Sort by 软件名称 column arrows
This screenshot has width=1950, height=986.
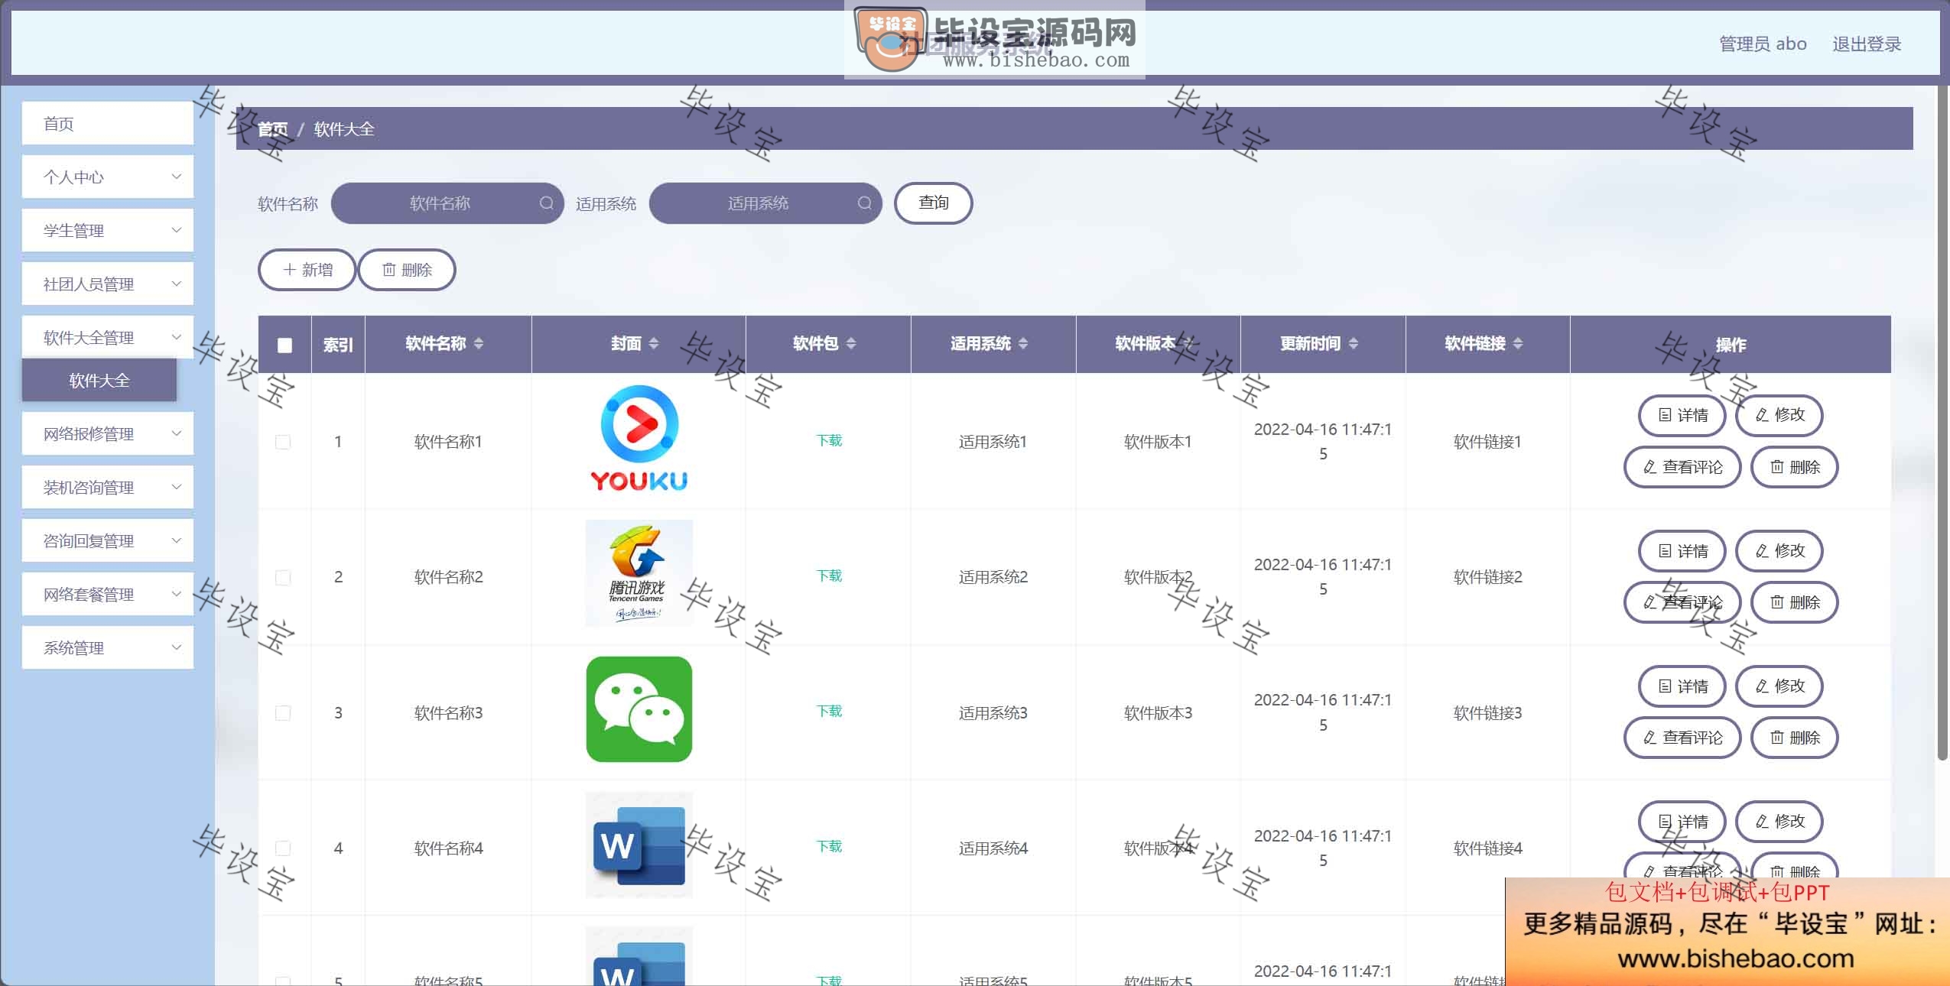(479, 344)
